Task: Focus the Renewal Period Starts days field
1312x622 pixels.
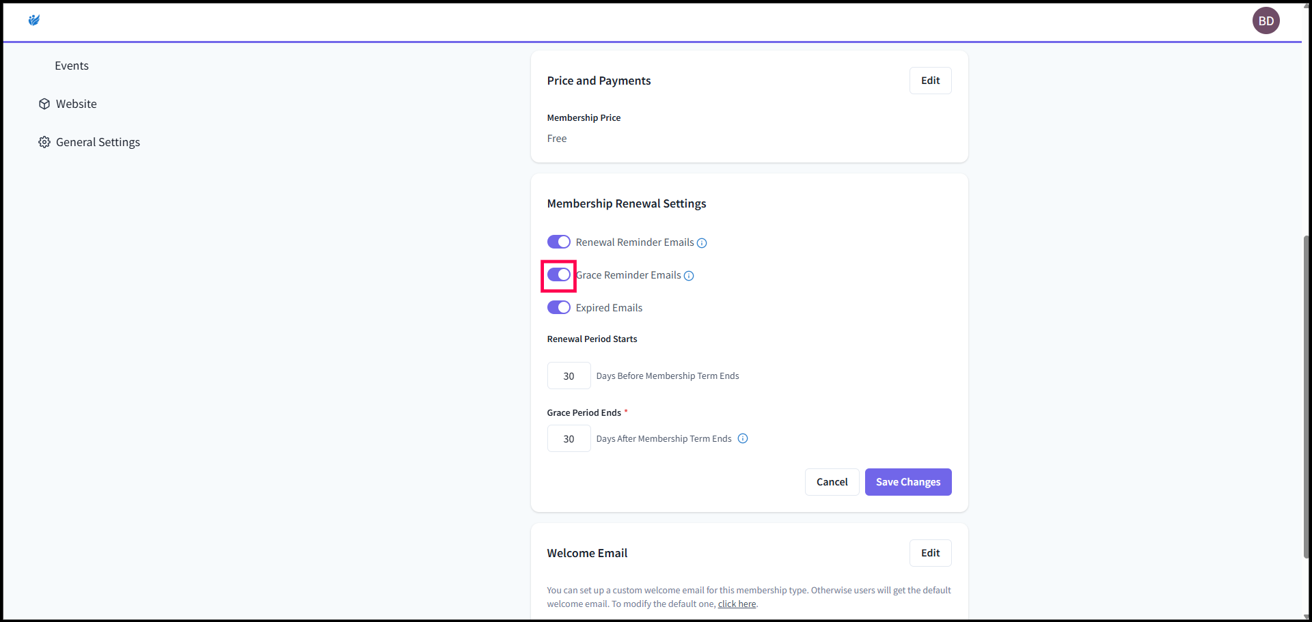Action: 569,376
